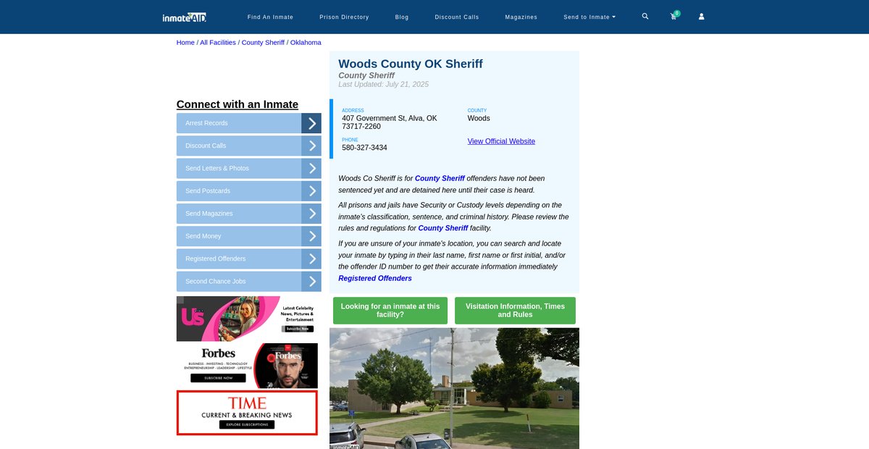Click the address 407 Government St text
The width and height of the screenshot is (869, 449).
[390, 122]
